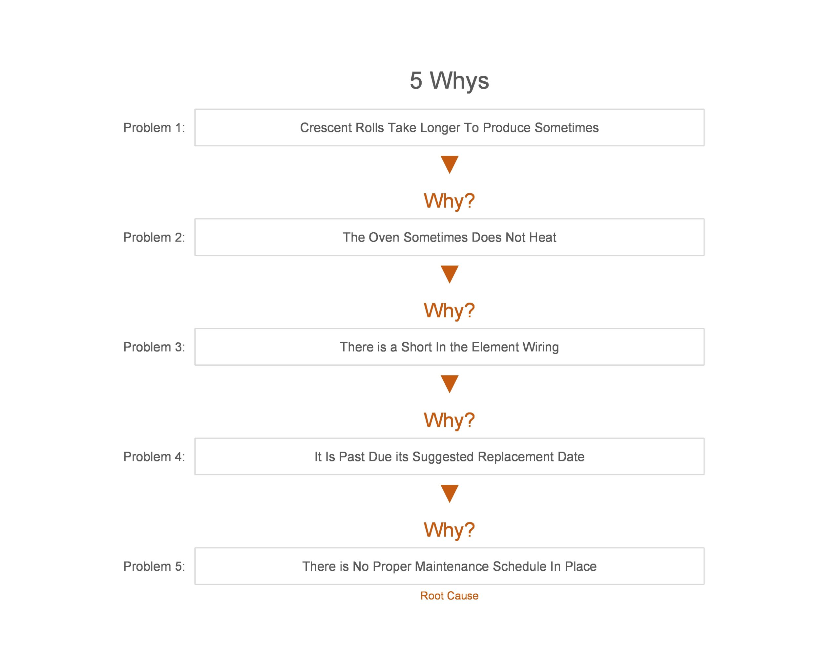Click the Oven Sometimes Does Not Heat box
Image resolution: width=840 pixels, height=657 pixels.
click(x=449, y=237)
